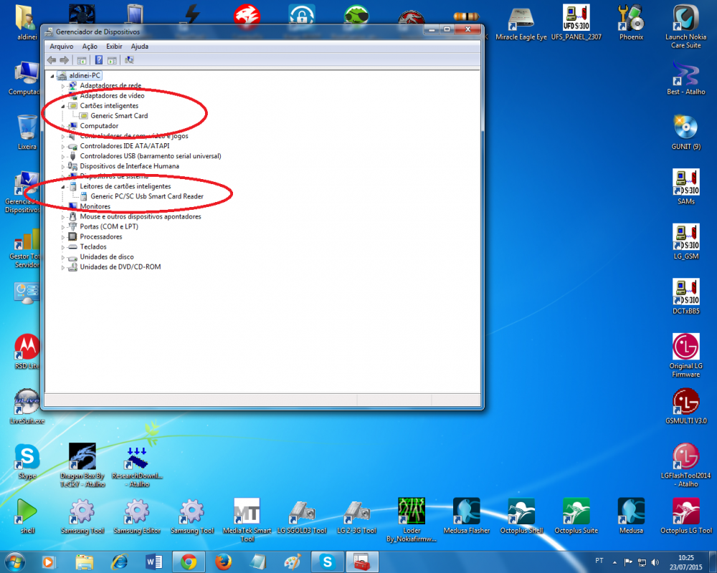
Task: Open Google Chrome from the taskbar
Action: [189, 561]
